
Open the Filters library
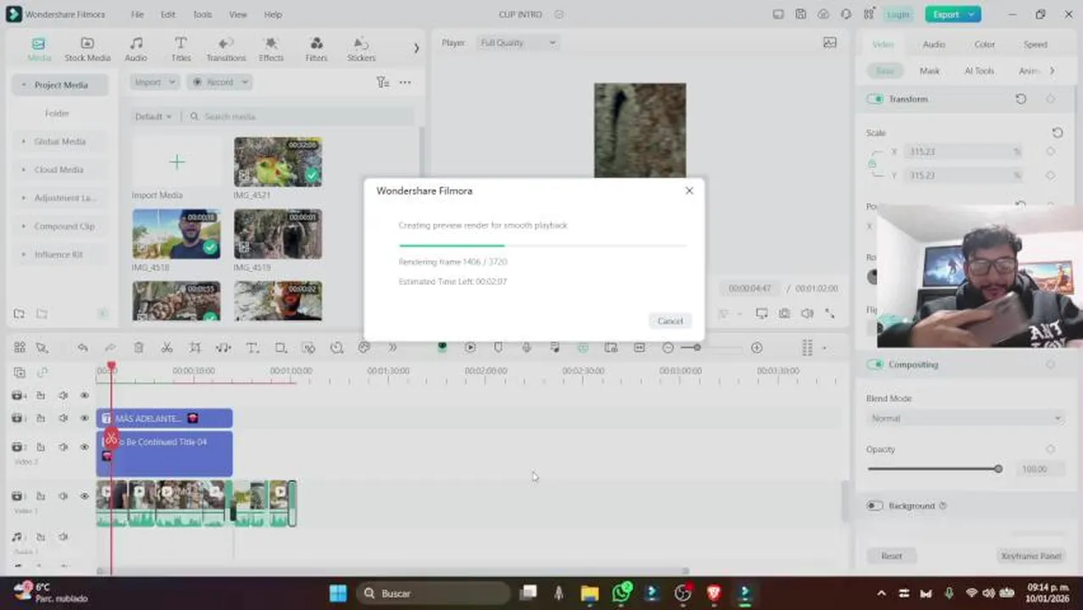click(316, 49)
